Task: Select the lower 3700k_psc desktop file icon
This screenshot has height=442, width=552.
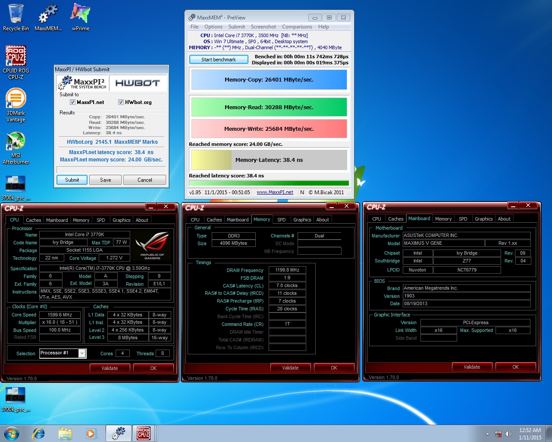Action: [16, 399]
